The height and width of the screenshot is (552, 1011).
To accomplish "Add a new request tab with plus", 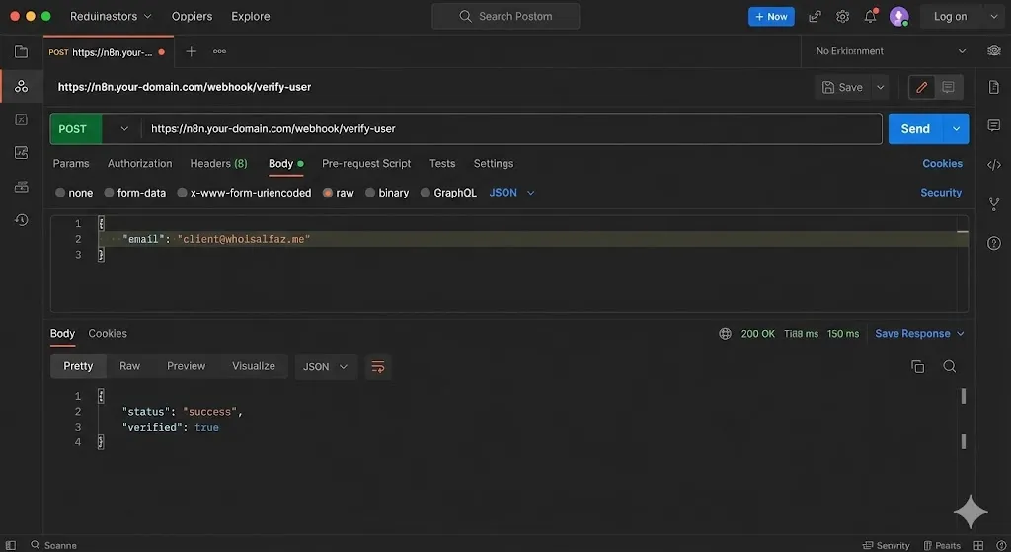I will tap(191, 51).
